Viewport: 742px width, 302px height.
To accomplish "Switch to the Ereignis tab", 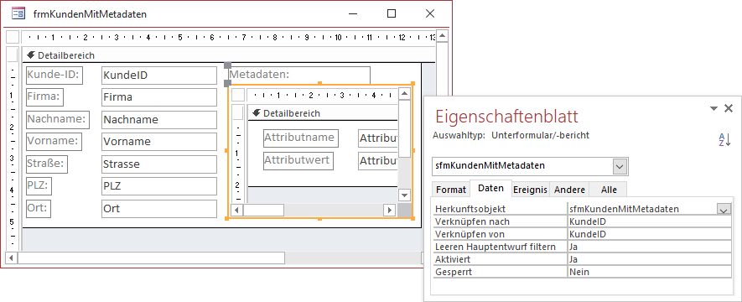I will coord(531,190).
